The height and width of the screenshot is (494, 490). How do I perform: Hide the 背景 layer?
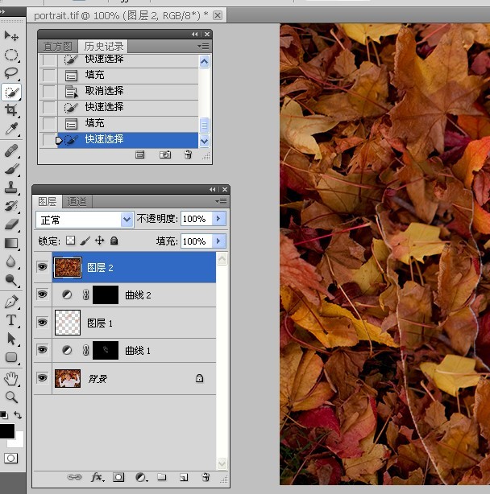point(42,378)
